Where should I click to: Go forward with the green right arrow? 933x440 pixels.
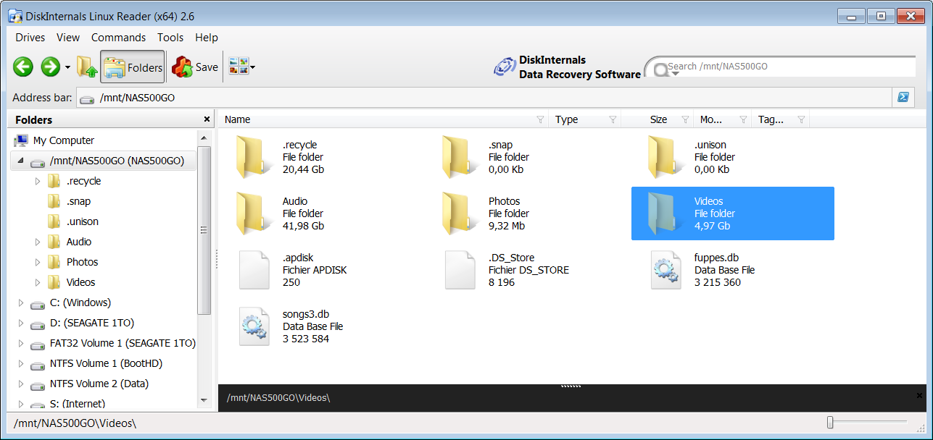coord(50,67)
